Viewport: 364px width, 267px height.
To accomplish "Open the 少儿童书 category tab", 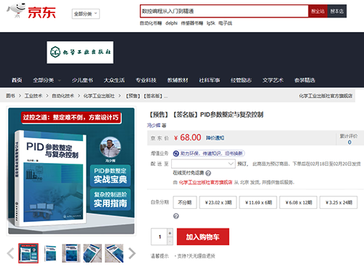I will (x=82, y=80).
